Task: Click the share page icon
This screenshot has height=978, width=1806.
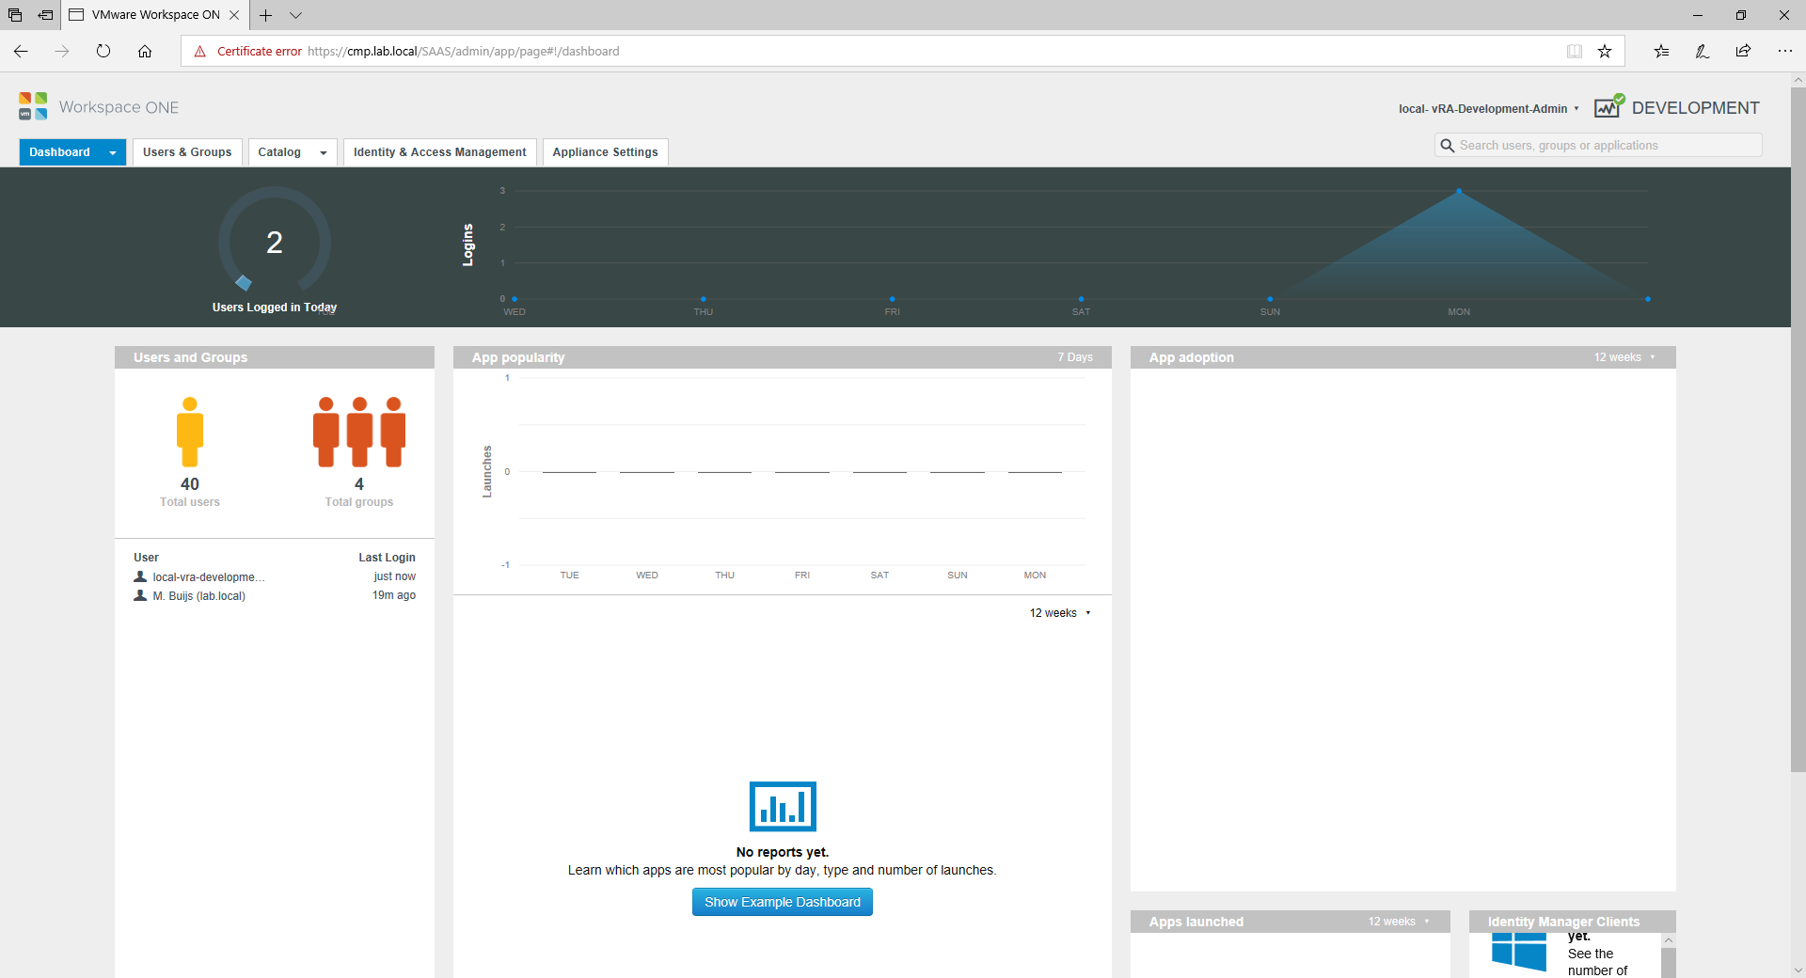Action: 1743,52
